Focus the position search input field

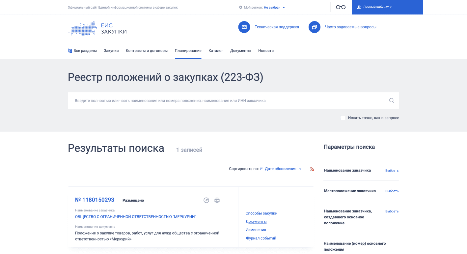tap(233, 101)
